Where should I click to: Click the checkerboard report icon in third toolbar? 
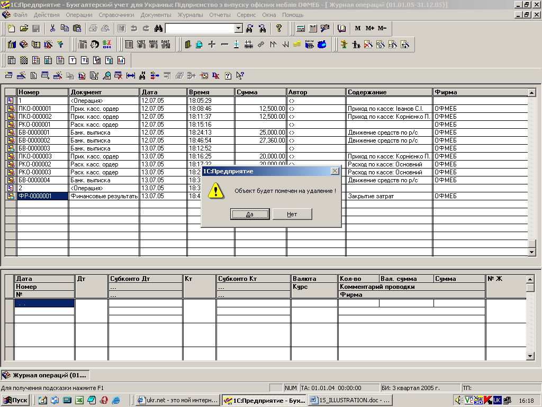23,60
